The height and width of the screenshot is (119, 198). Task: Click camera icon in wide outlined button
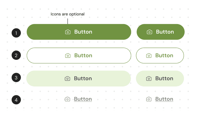[x=68, y=55]
